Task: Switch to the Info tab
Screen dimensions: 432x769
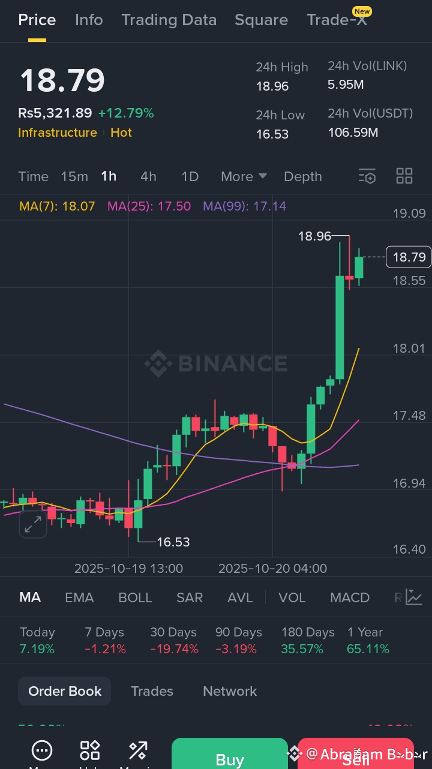Action: point(89,20)
